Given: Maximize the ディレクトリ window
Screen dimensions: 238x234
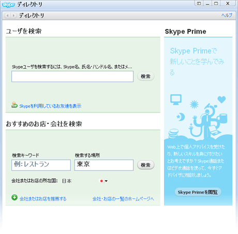Looking at the screenshot, I should click(x=216, y=4).
